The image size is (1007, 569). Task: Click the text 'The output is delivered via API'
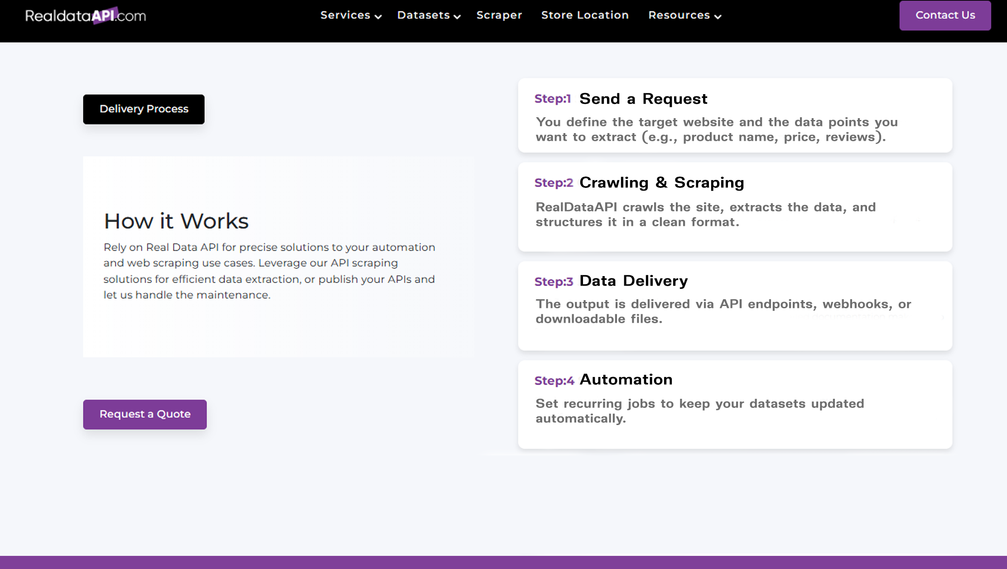(x=723, y=311)
